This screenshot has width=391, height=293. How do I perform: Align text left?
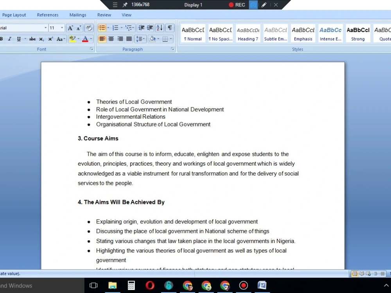click(102, 39)
